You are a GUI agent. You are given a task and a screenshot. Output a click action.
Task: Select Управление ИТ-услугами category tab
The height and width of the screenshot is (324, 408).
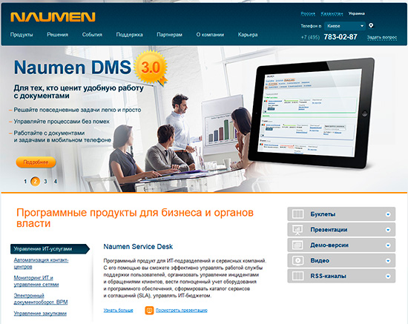[x=50, y=249]
